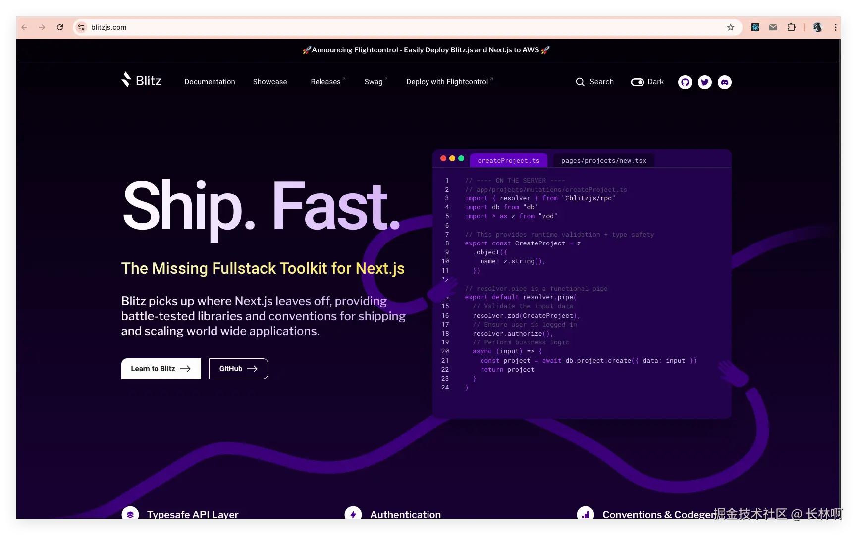Open the Announcing Flightcontrol link

coord(355,50)
